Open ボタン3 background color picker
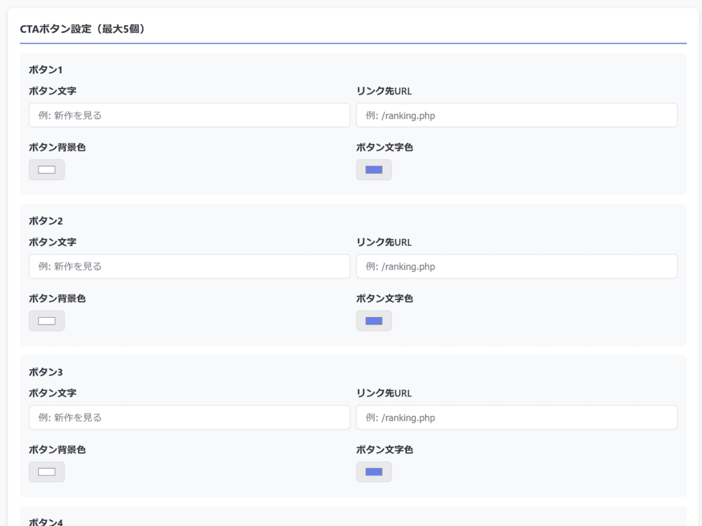Viewport: 702px width, 526px height. click(x=47, y=472)
